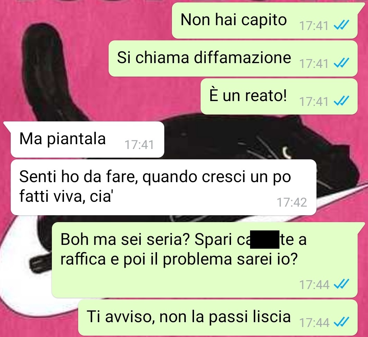The height and width of the screenshot is (337, 368).
Task: Tap the 'È un reato!' message bubble
Action: 279,97
